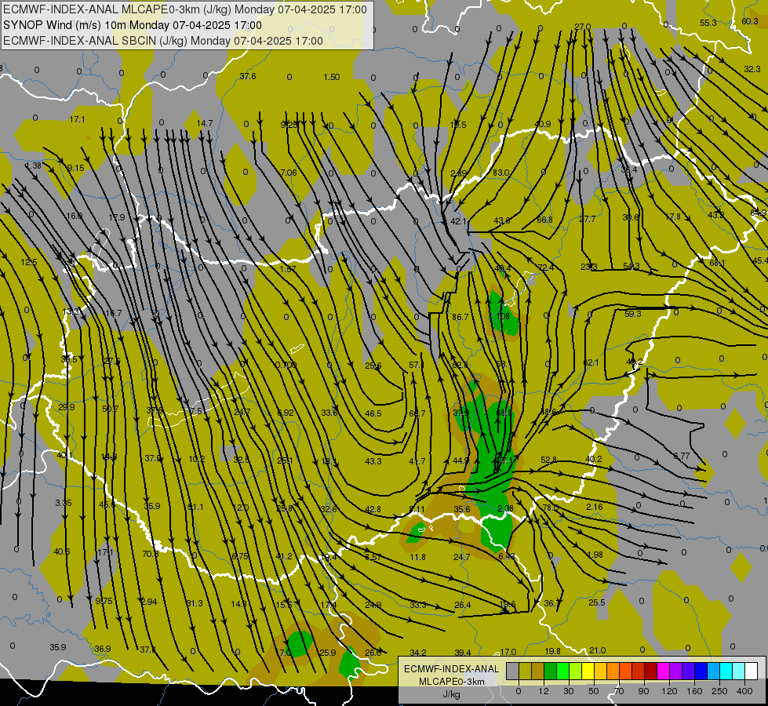Click the '400' tick label on legend
Image resolution: width=768 pixels, height=706 pixels.
(744, 691)
